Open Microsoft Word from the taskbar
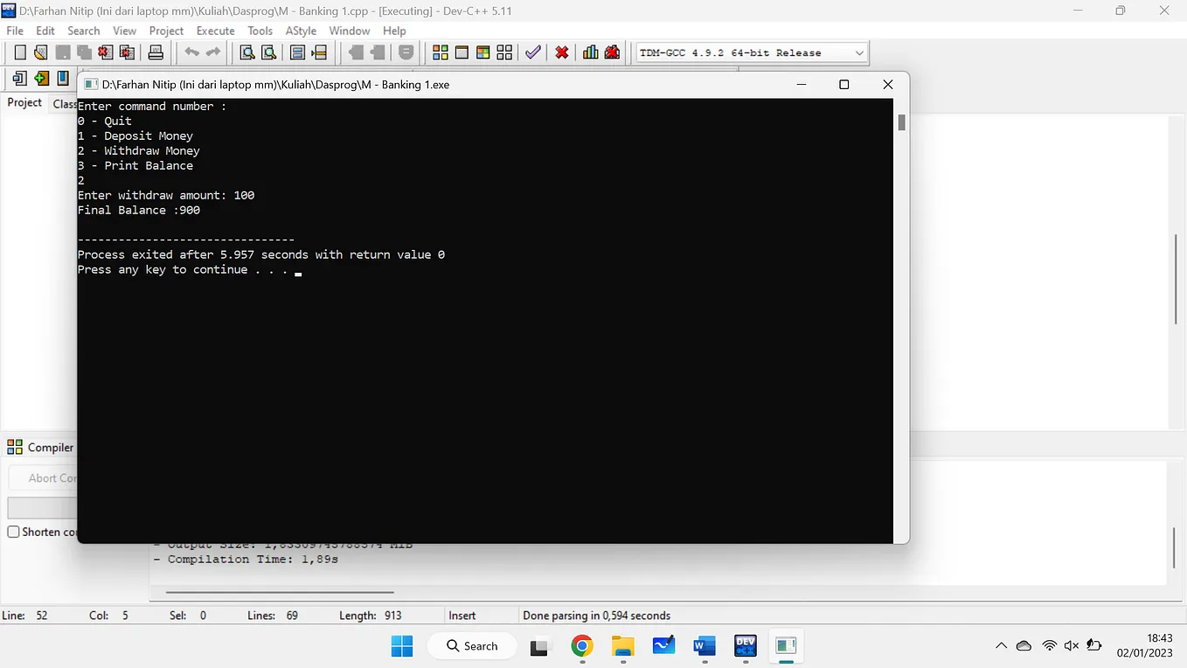Screen dimensions: 1187x668 705,646
